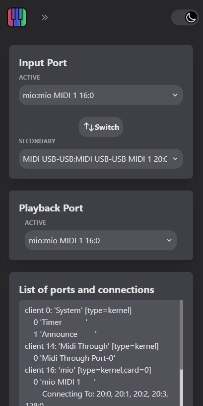Click the 'Connecting To: 20:0' line
This screenshot has height=406, width=203.
tap(105, 394)
